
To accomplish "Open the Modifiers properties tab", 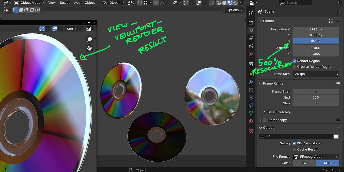I will (251, 82).
